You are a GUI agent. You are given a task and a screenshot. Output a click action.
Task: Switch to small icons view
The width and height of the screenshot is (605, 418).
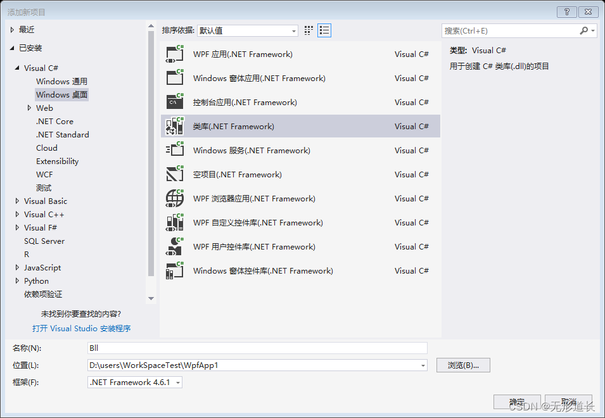pyautogui.click(x=309, y=30)
